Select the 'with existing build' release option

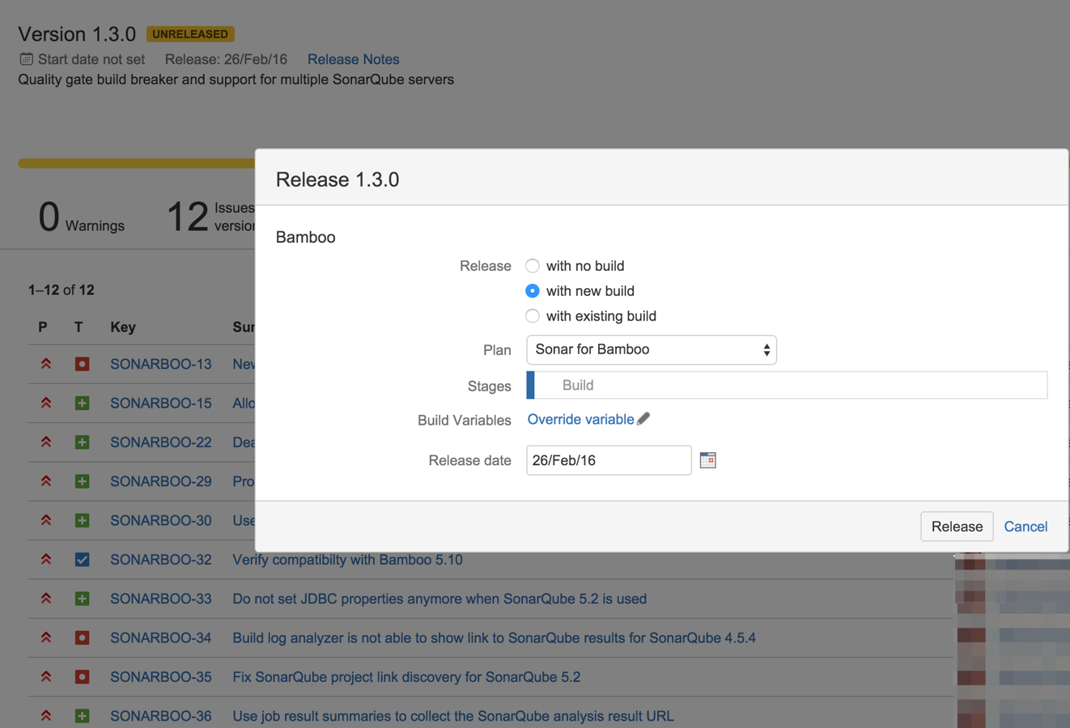click(533, 316)
